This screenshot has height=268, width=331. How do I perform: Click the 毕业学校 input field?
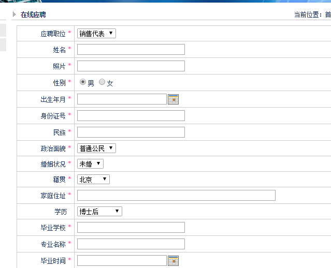(131, 228)
